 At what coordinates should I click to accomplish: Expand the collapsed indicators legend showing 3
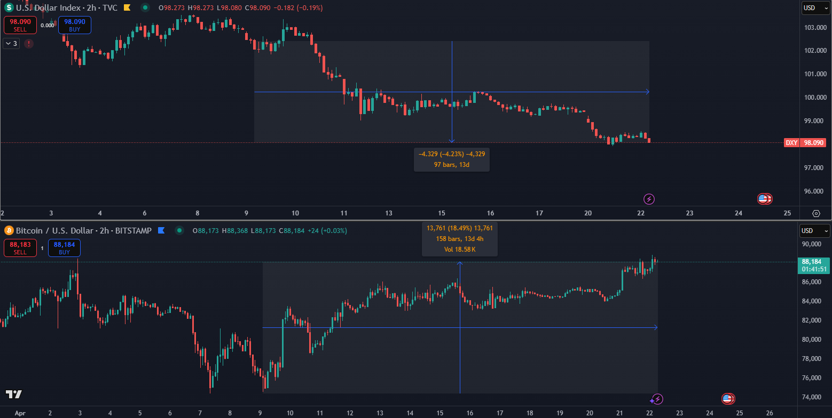click(12, 44)
